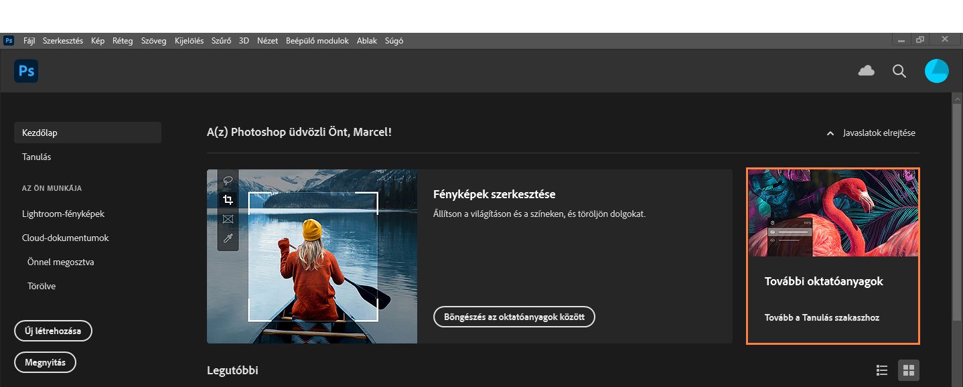Click the flamingo tutorial thumbnail
The width and height of the screenshot is (963, 387).
pos(833,213)
